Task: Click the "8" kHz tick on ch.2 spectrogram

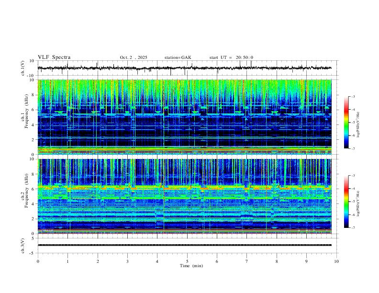Action: tap(33, 174)
